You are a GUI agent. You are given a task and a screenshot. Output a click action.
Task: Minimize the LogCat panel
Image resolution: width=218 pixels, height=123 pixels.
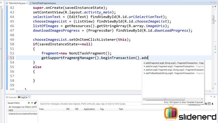211,96
